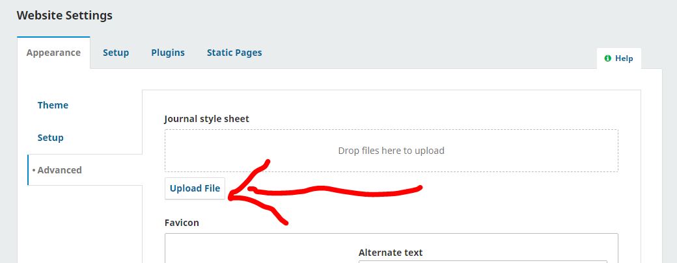The image size is (677, 263).
Task: Click the green Help info icon
Action: 607,58
